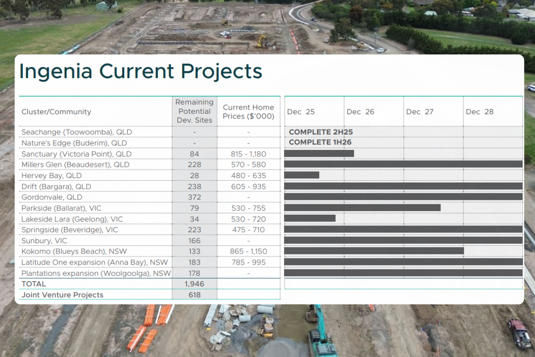Click the Latitude One expansion row label

[94, 262]
